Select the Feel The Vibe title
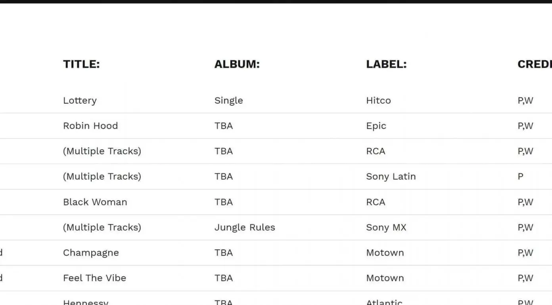The height and width of the screenshot is (305, 552). [x=94, y=278]
